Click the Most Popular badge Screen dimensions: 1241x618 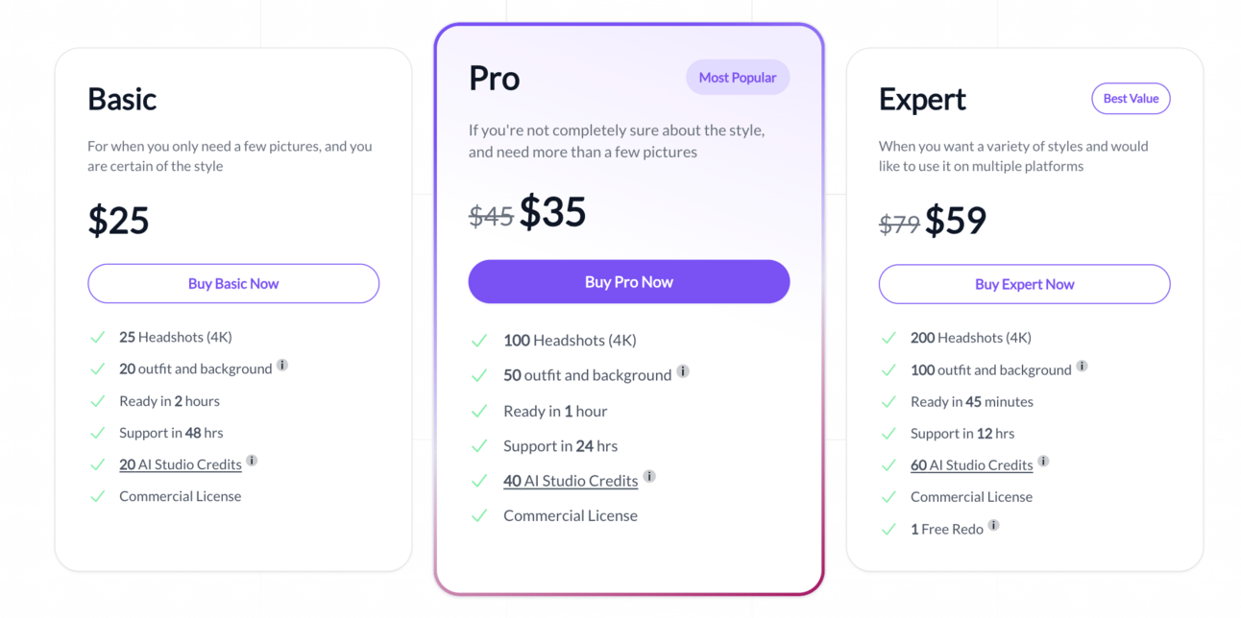click(738, 78)
